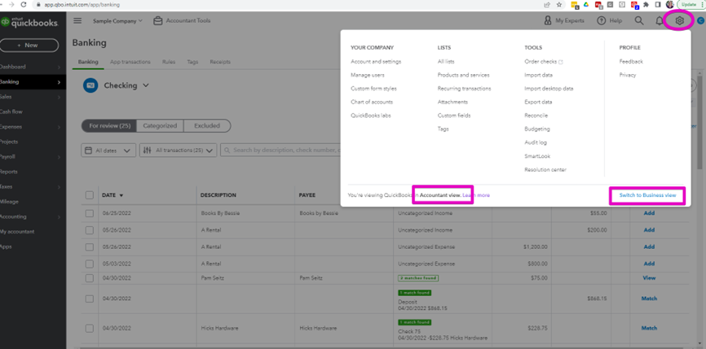The height and width of the screenshot is (349, 706).
Task: Check the Hicks Hardware row checkbox
Action: 89,329
